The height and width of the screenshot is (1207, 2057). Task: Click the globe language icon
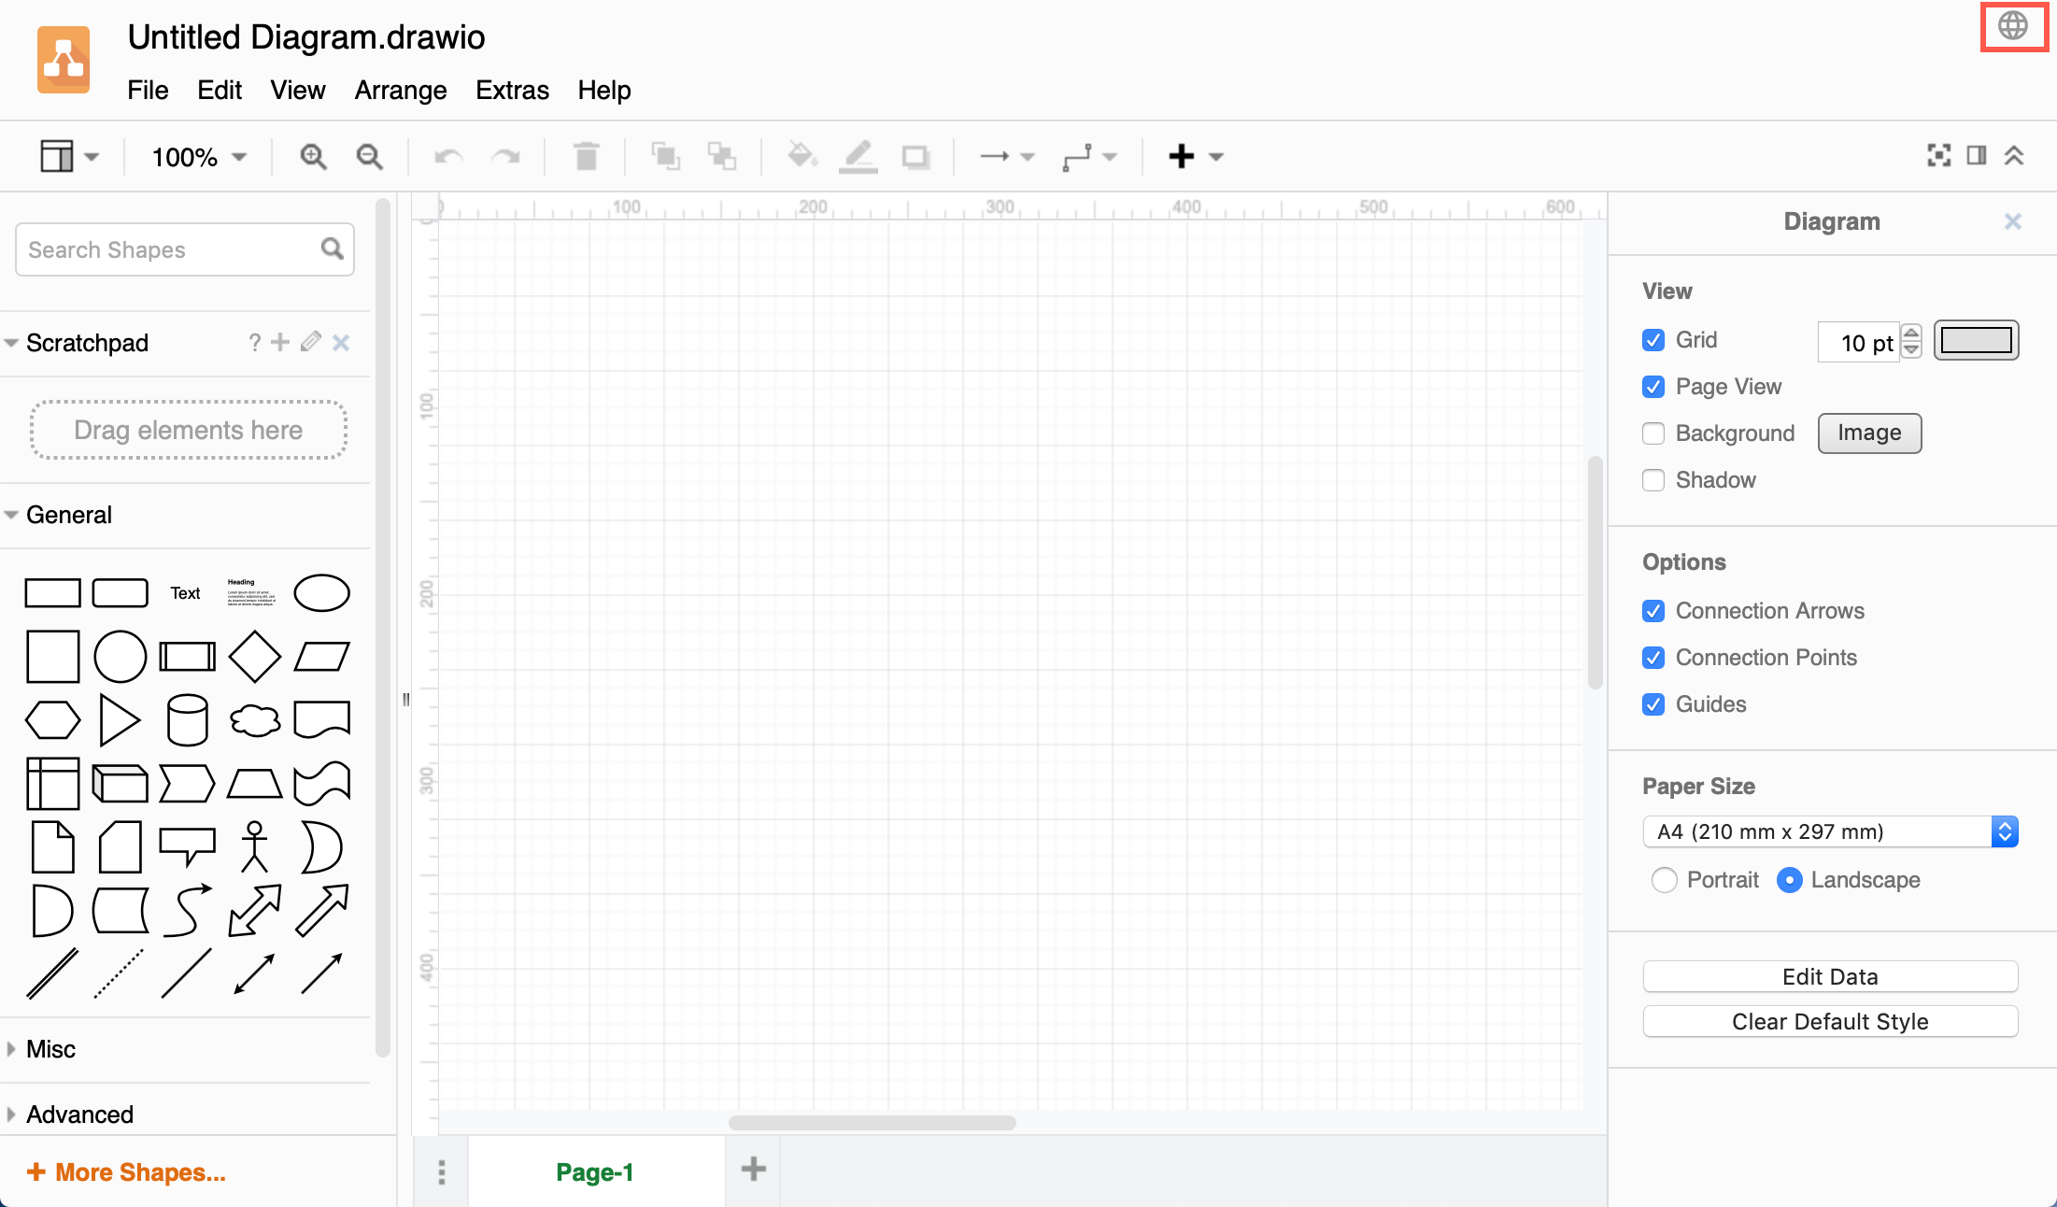click(x=2013, y=26)
